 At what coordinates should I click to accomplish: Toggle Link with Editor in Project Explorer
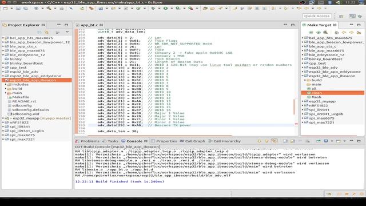[47, 33]
